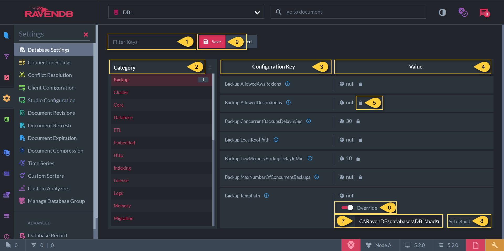Open the Tasks clipboard icon in left rail
Viewport: 504px width, 251px height.
(x=7, y=77)
